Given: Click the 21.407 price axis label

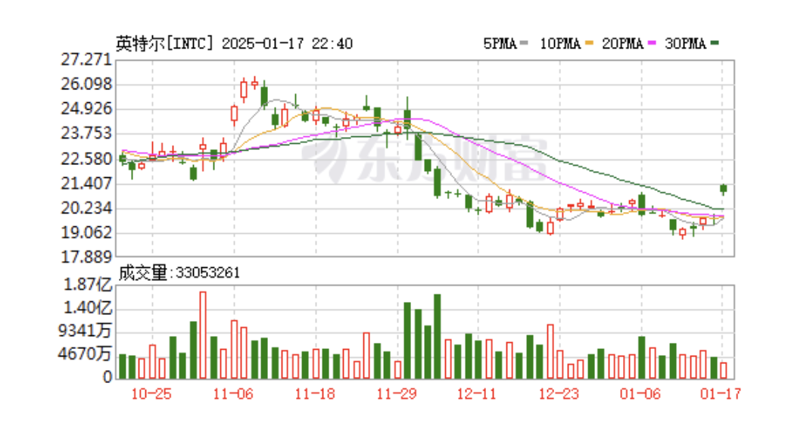Looking at the screenshot, I should pos(86,183).
